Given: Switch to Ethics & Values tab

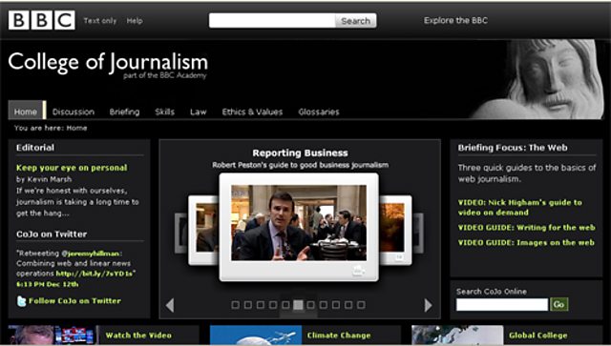Looking at the screenshot, I should coord(252,112).
